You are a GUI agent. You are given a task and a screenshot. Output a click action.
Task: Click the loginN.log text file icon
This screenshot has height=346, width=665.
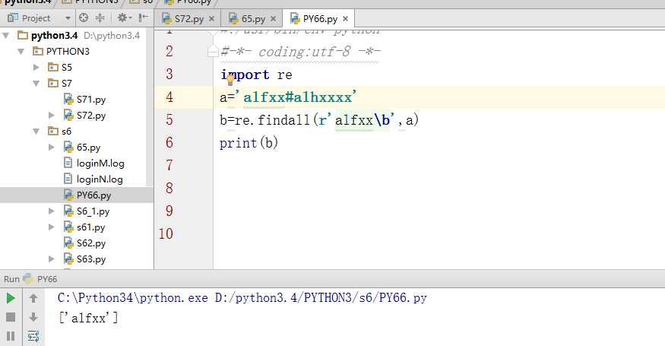coord(68,179)
